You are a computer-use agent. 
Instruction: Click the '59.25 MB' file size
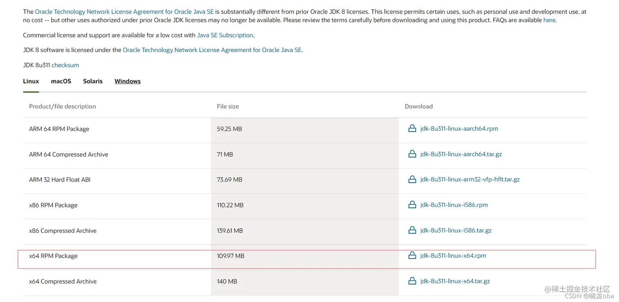point(229,129)
